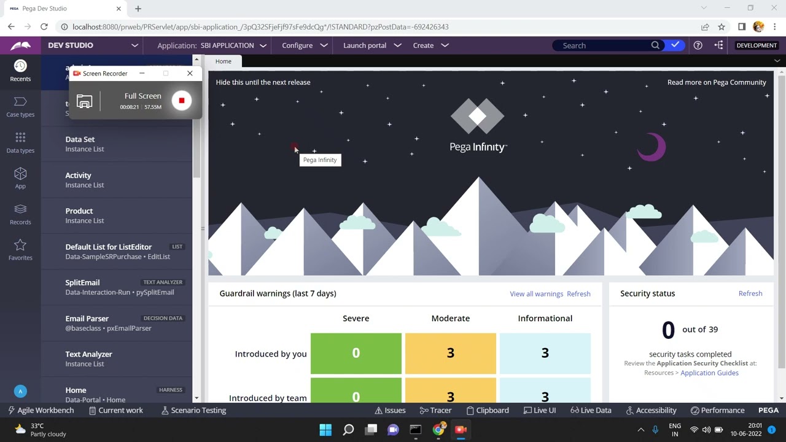Open the Performance tool
This screenshot has height=442, width=786.
tap(717, 410)
